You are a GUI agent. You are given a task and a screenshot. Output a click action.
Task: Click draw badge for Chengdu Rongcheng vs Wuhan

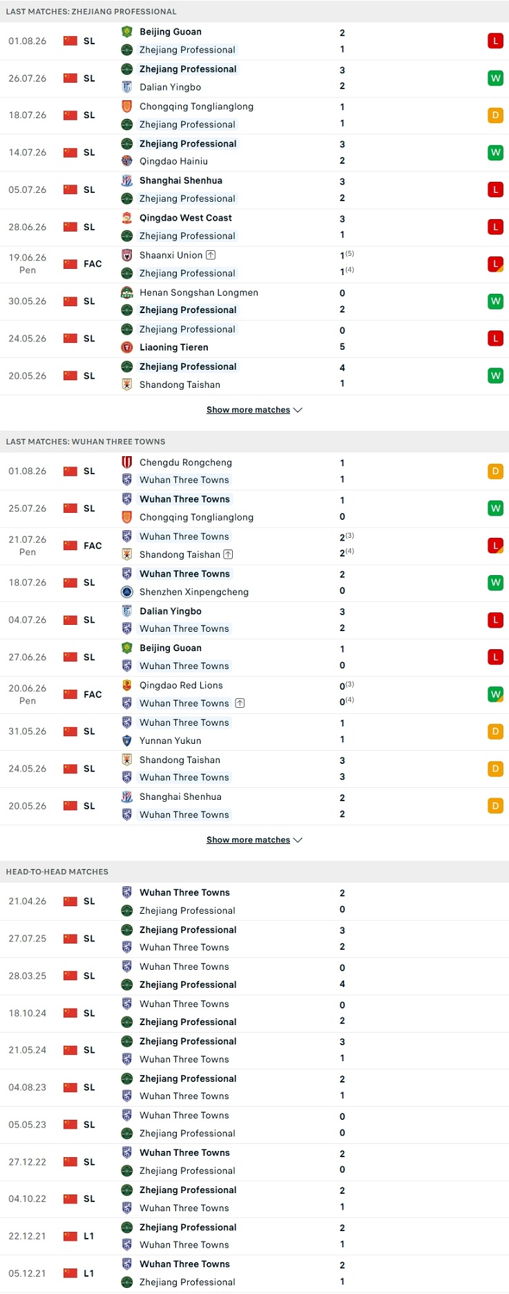pyautogui.click(x=495, y=471)
